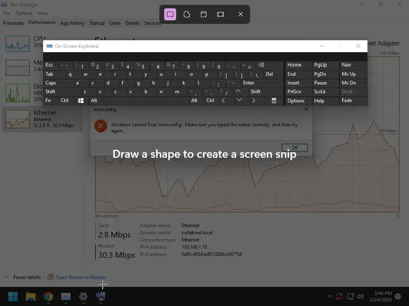This screenshot has width=409, height=306.
Task: Toggle the right Alt key
Action: 197,100
